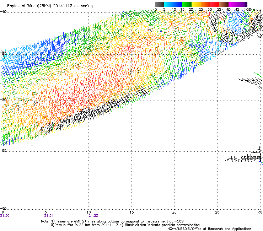Click the orange 25-30 knots legend color
Viewport: 263px width, 231px height.
coord(205,4)
